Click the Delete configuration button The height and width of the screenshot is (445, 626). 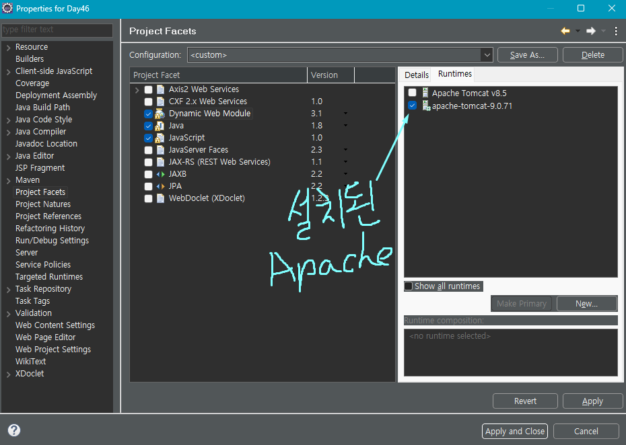[x=593, y=55]
